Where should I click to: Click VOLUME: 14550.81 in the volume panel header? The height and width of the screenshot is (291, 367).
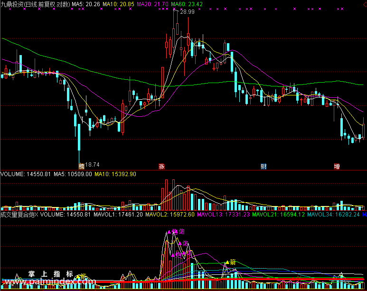(x=26, y=174)
